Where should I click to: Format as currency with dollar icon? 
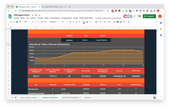click(x=32, y=22)
